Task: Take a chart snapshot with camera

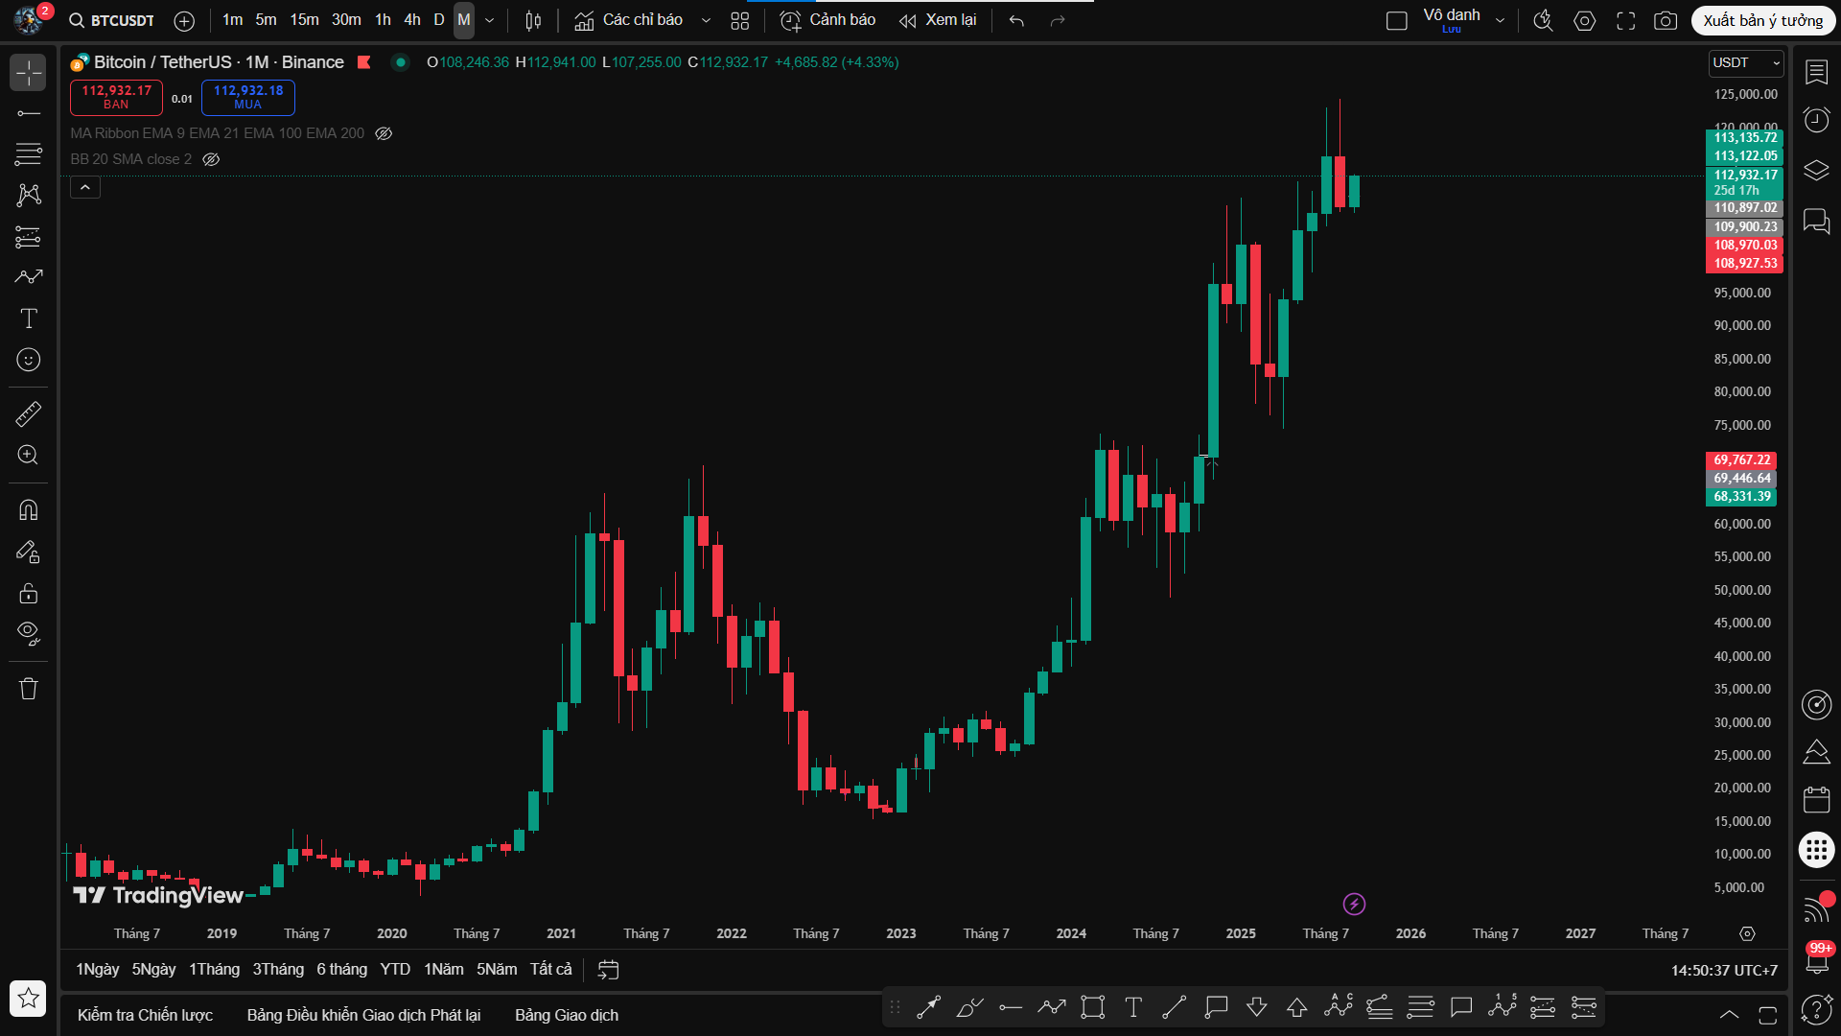Action: pyautogui.click(x=1666, y=20)
